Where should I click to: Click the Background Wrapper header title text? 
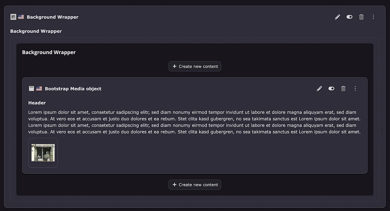(53, 17)
